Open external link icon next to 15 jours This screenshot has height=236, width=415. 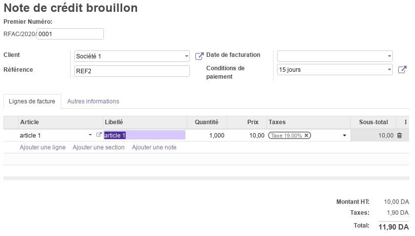[402, 70]
